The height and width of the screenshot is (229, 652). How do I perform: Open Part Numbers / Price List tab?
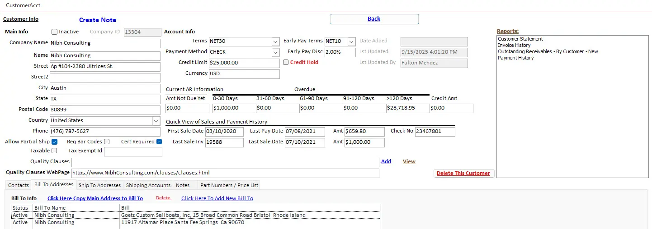229,185
